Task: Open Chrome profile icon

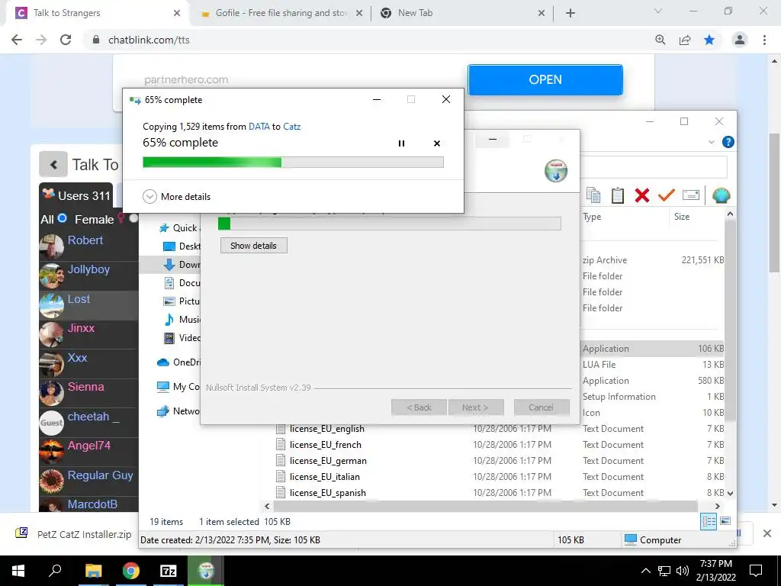Action: pyautogui.click(x=740, y=40)
